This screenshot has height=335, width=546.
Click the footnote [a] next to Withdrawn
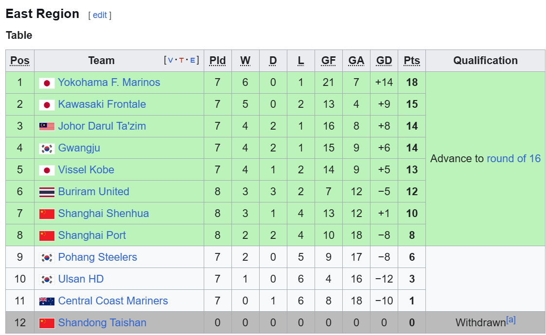pos(511,319)
